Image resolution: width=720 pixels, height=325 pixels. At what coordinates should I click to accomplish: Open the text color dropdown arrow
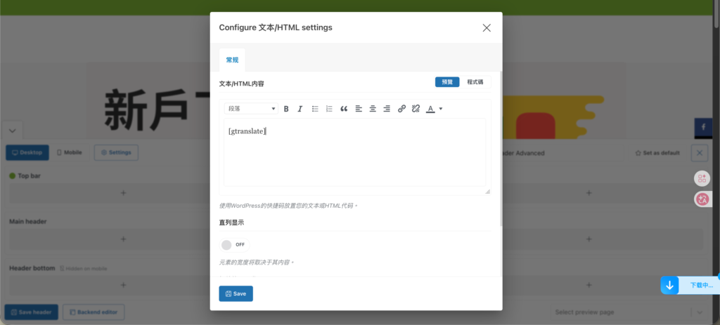pyautogui.click(x=441, y=109)
